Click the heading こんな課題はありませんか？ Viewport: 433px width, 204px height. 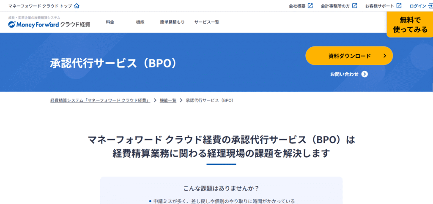[x=221, y=188]
